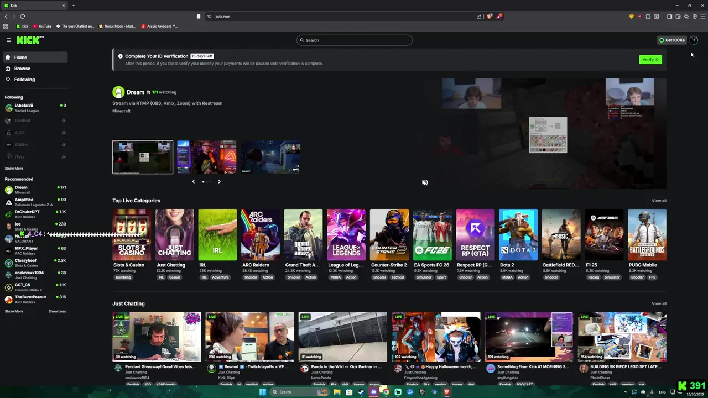
Task: Bookmark this page via bookmark icon
Action: coord(199,17)
